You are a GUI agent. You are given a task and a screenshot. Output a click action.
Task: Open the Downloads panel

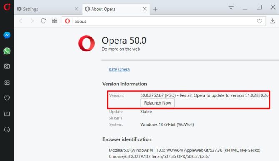272,21
